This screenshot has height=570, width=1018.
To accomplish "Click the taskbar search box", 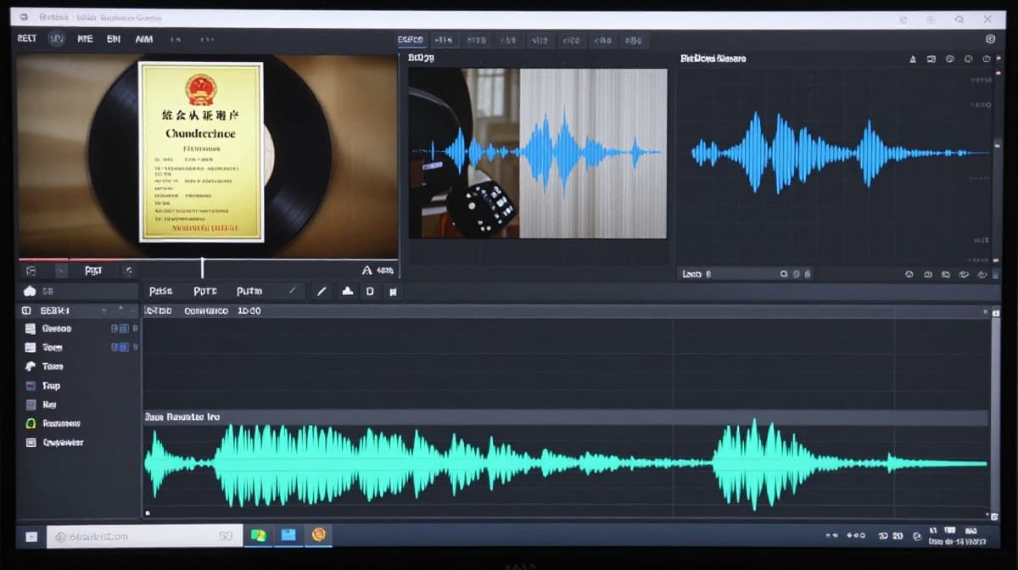I will pyautogui.click(x=144, y=536).
